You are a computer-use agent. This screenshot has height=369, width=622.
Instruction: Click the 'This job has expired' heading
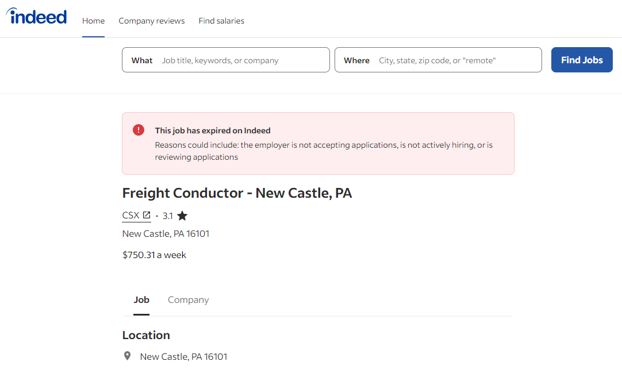coord(213,130)
